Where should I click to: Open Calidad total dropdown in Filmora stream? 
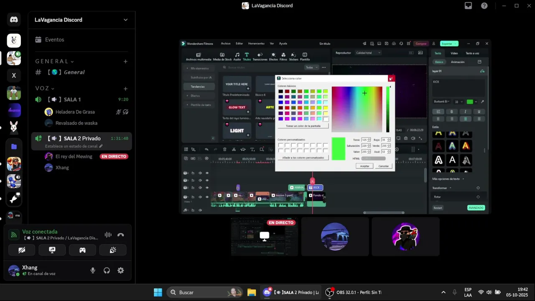(x=368, y=53)
